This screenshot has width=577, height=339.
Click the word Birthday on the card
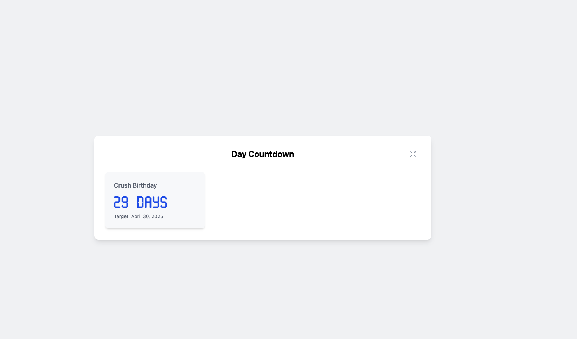(x=145, y=185)
